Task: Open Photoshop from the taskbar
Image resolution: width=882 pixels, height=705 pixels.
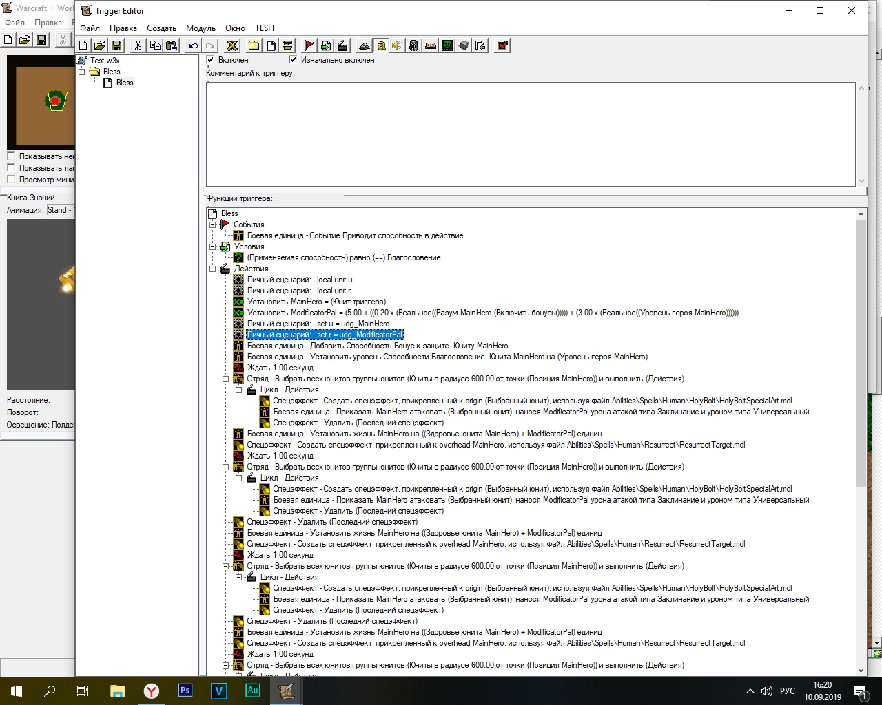Action: click(x=185, y=691)
